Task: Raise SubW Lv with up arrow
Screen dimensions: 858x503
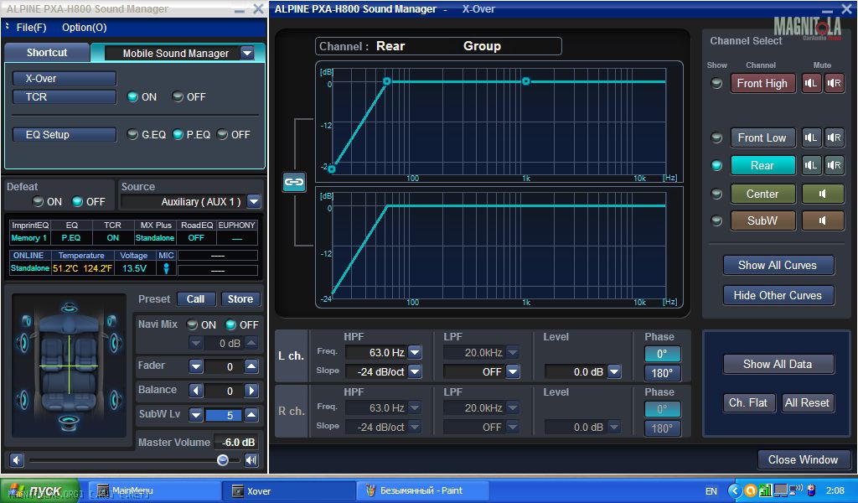Action: pyautogui.click(x=251, y=415)
